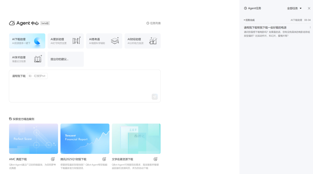Open the 文学名著 case thumbnail
The height and width of the screenshot is (174, 313).
click(x=136, y=139)
